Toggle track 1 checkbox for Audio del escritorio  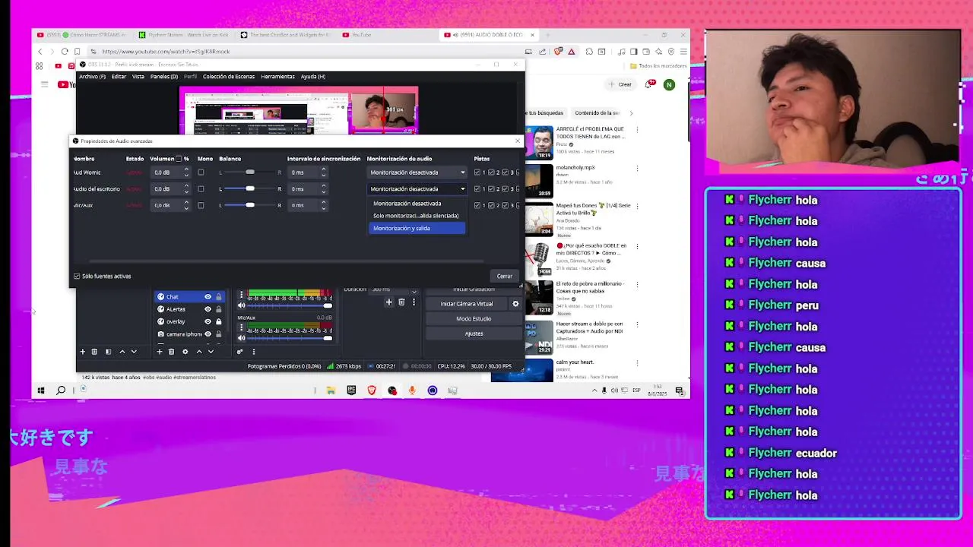pos(477,188)
